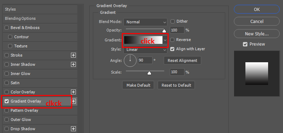Click the Make Default button
283x133 pixels.
pos(138,85)
